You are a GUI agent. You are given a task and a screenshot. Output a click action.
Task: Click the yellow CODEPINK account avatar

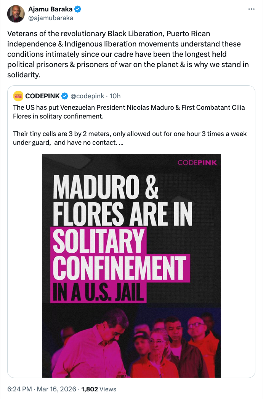point(18,96)
